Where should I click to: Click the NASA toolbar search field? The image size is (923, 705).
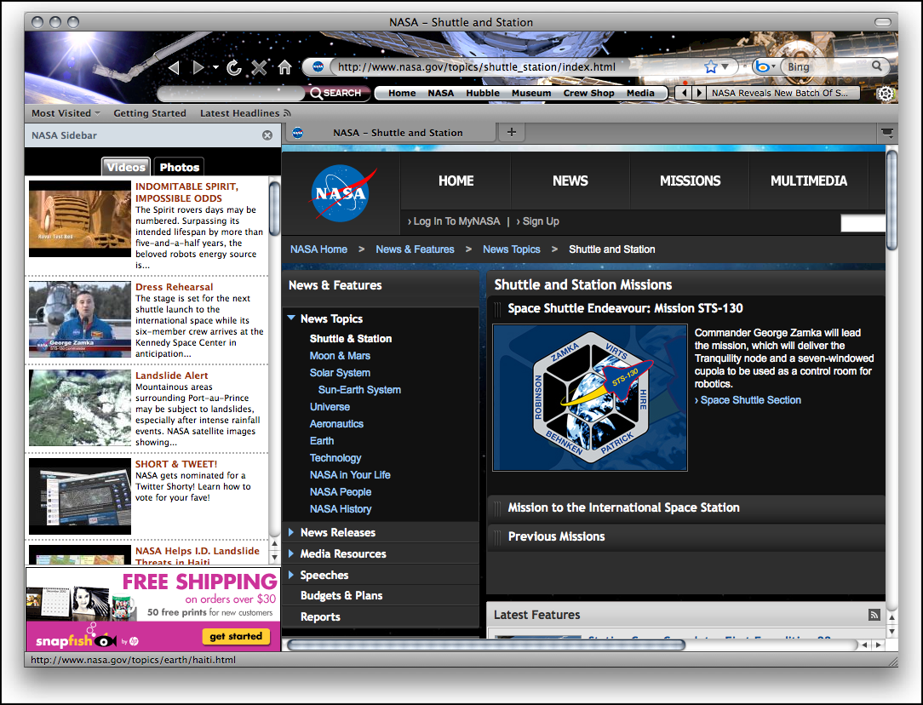(231, 93)
